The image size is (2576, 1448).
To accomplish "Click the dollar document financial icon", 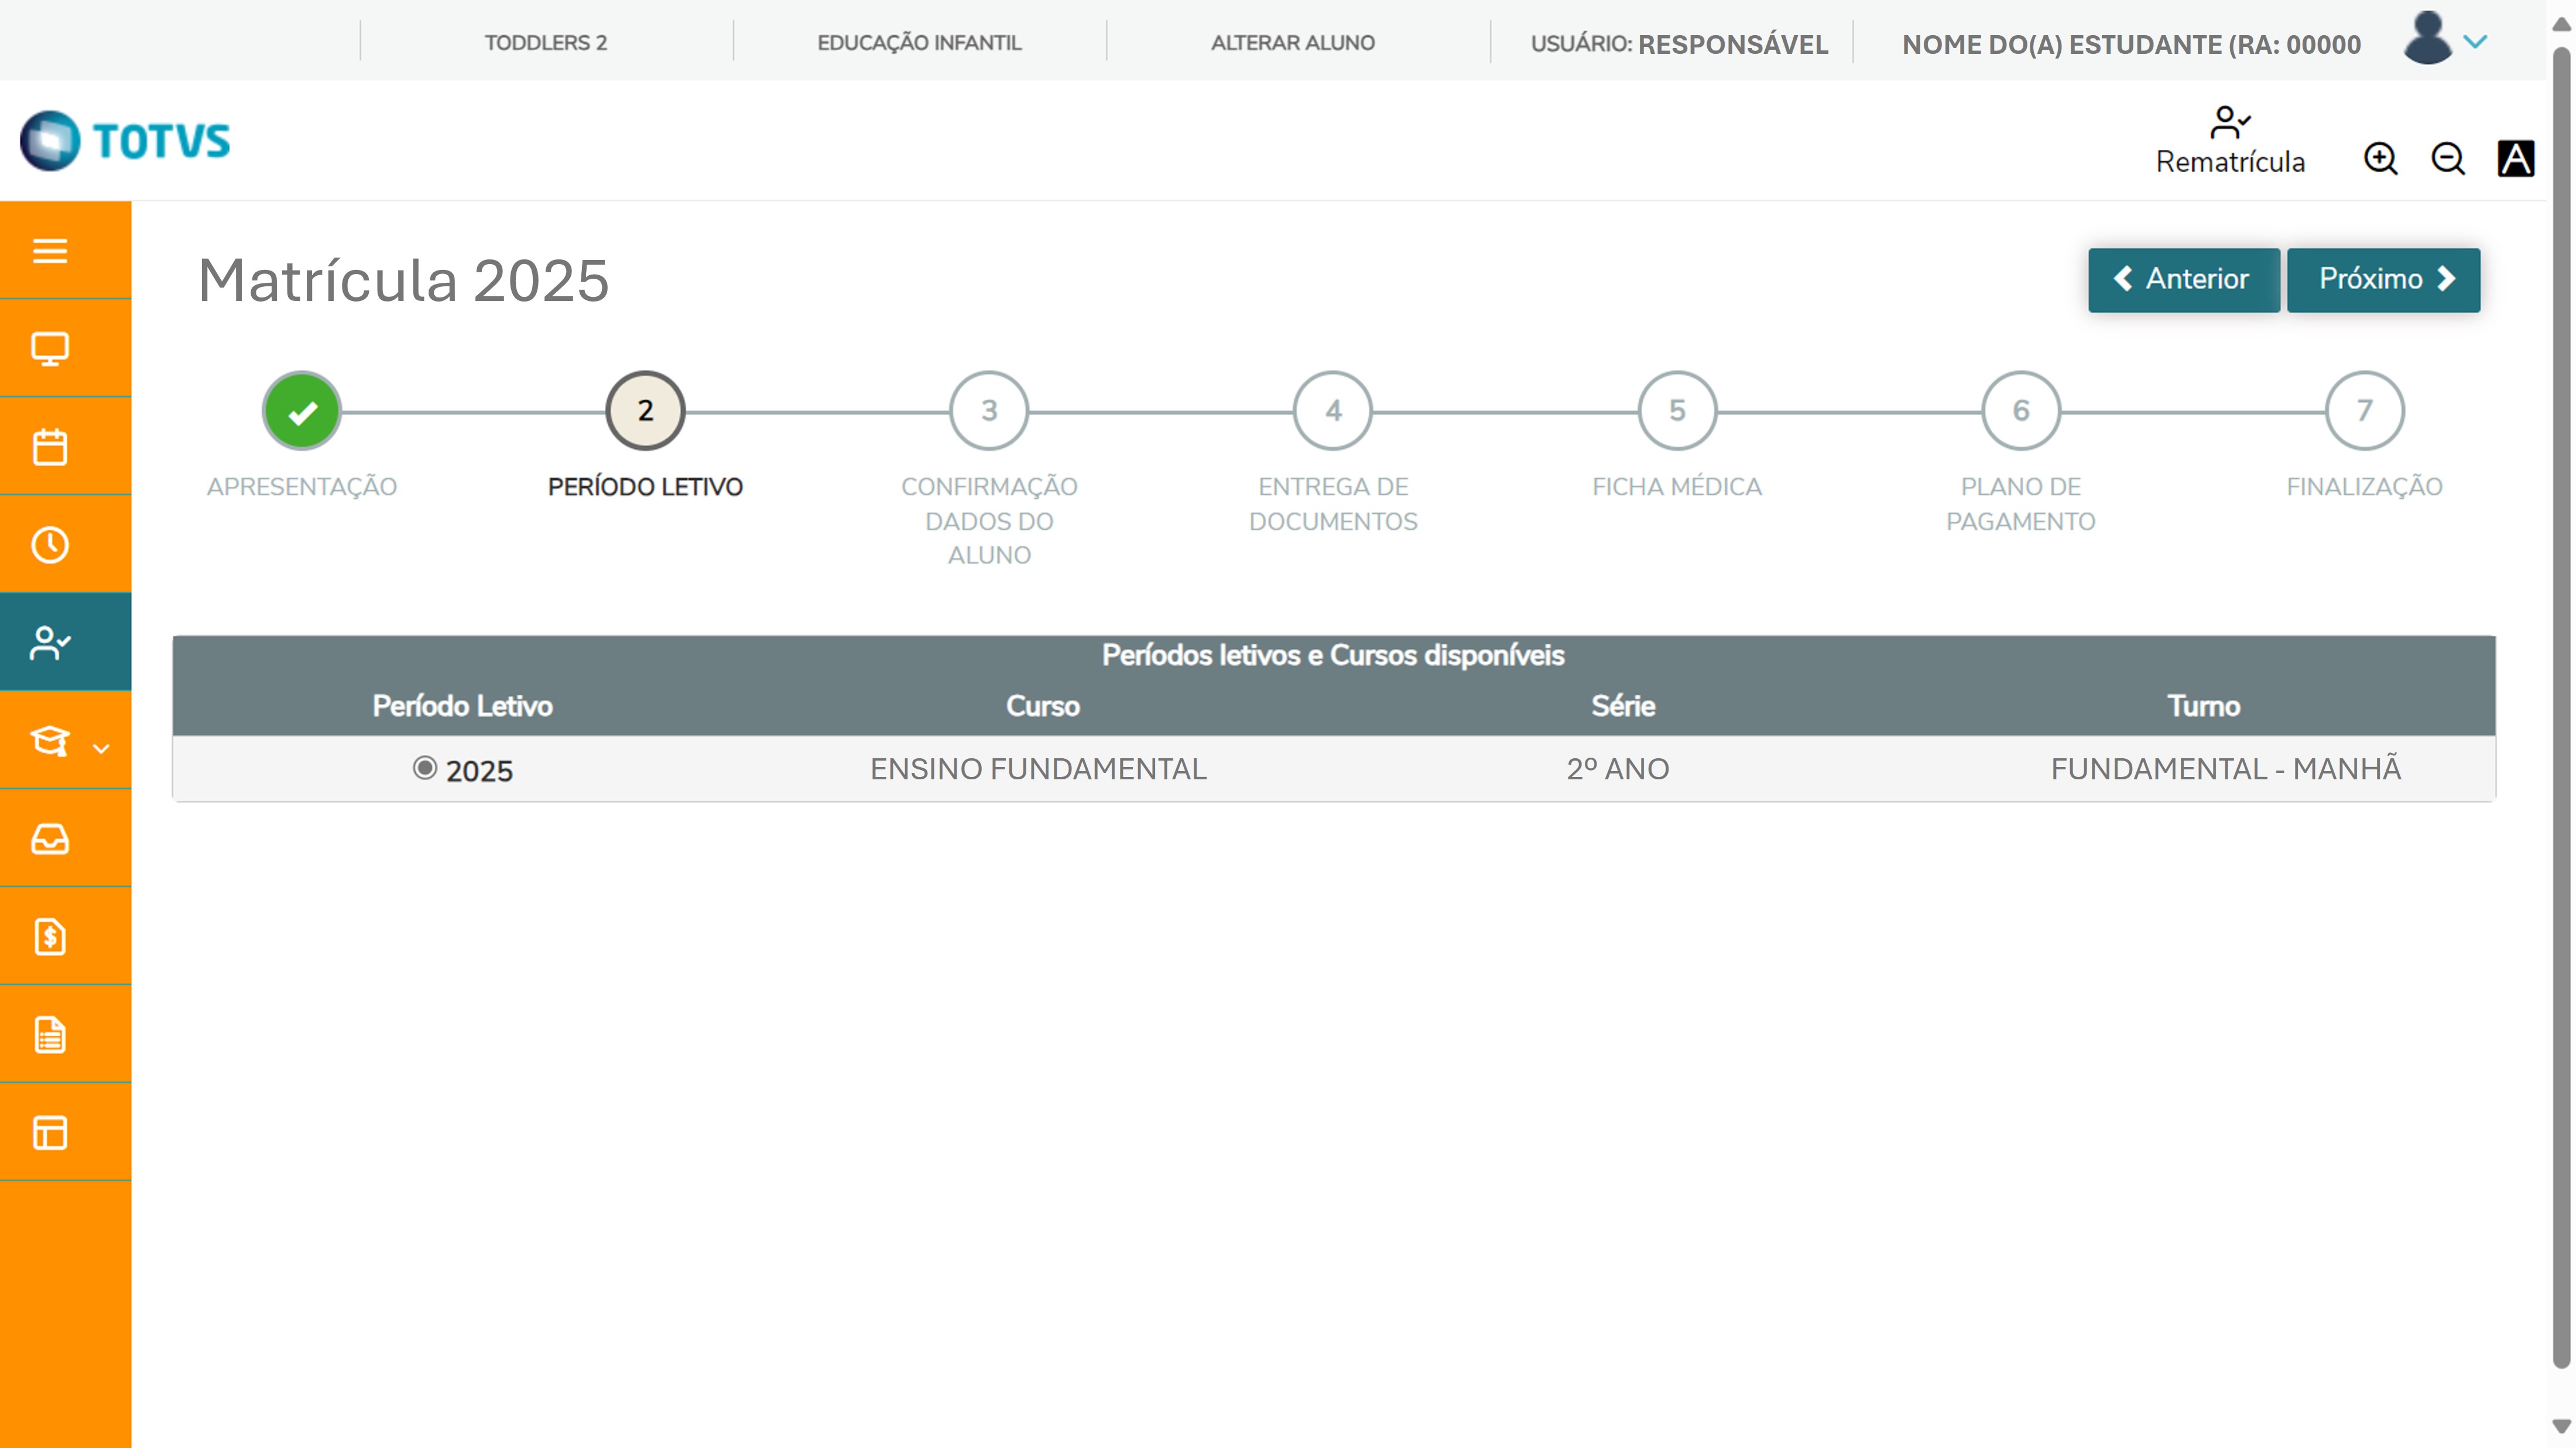I will [50, 937].
